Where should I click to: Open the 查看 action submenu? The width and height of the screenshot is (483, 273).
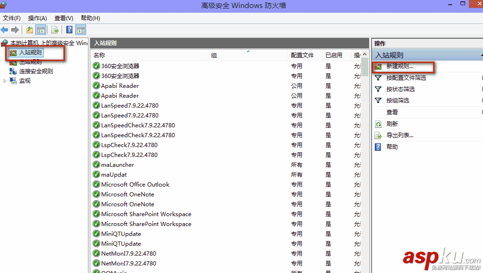(x=392, y=112)
